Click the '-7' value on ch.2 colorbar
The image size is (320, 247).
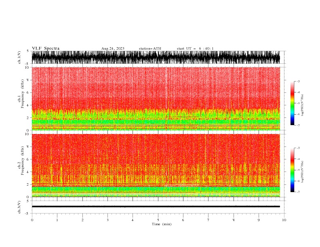[298, 192]
